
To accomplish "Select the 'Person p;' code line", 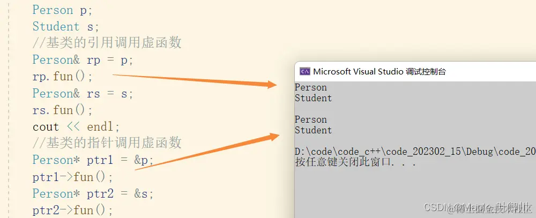I will point(63,10).
